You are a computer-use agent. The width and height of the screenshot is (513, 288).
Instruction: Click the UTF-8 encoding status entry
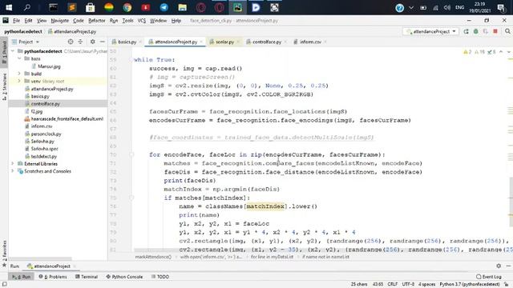(408, 284)
